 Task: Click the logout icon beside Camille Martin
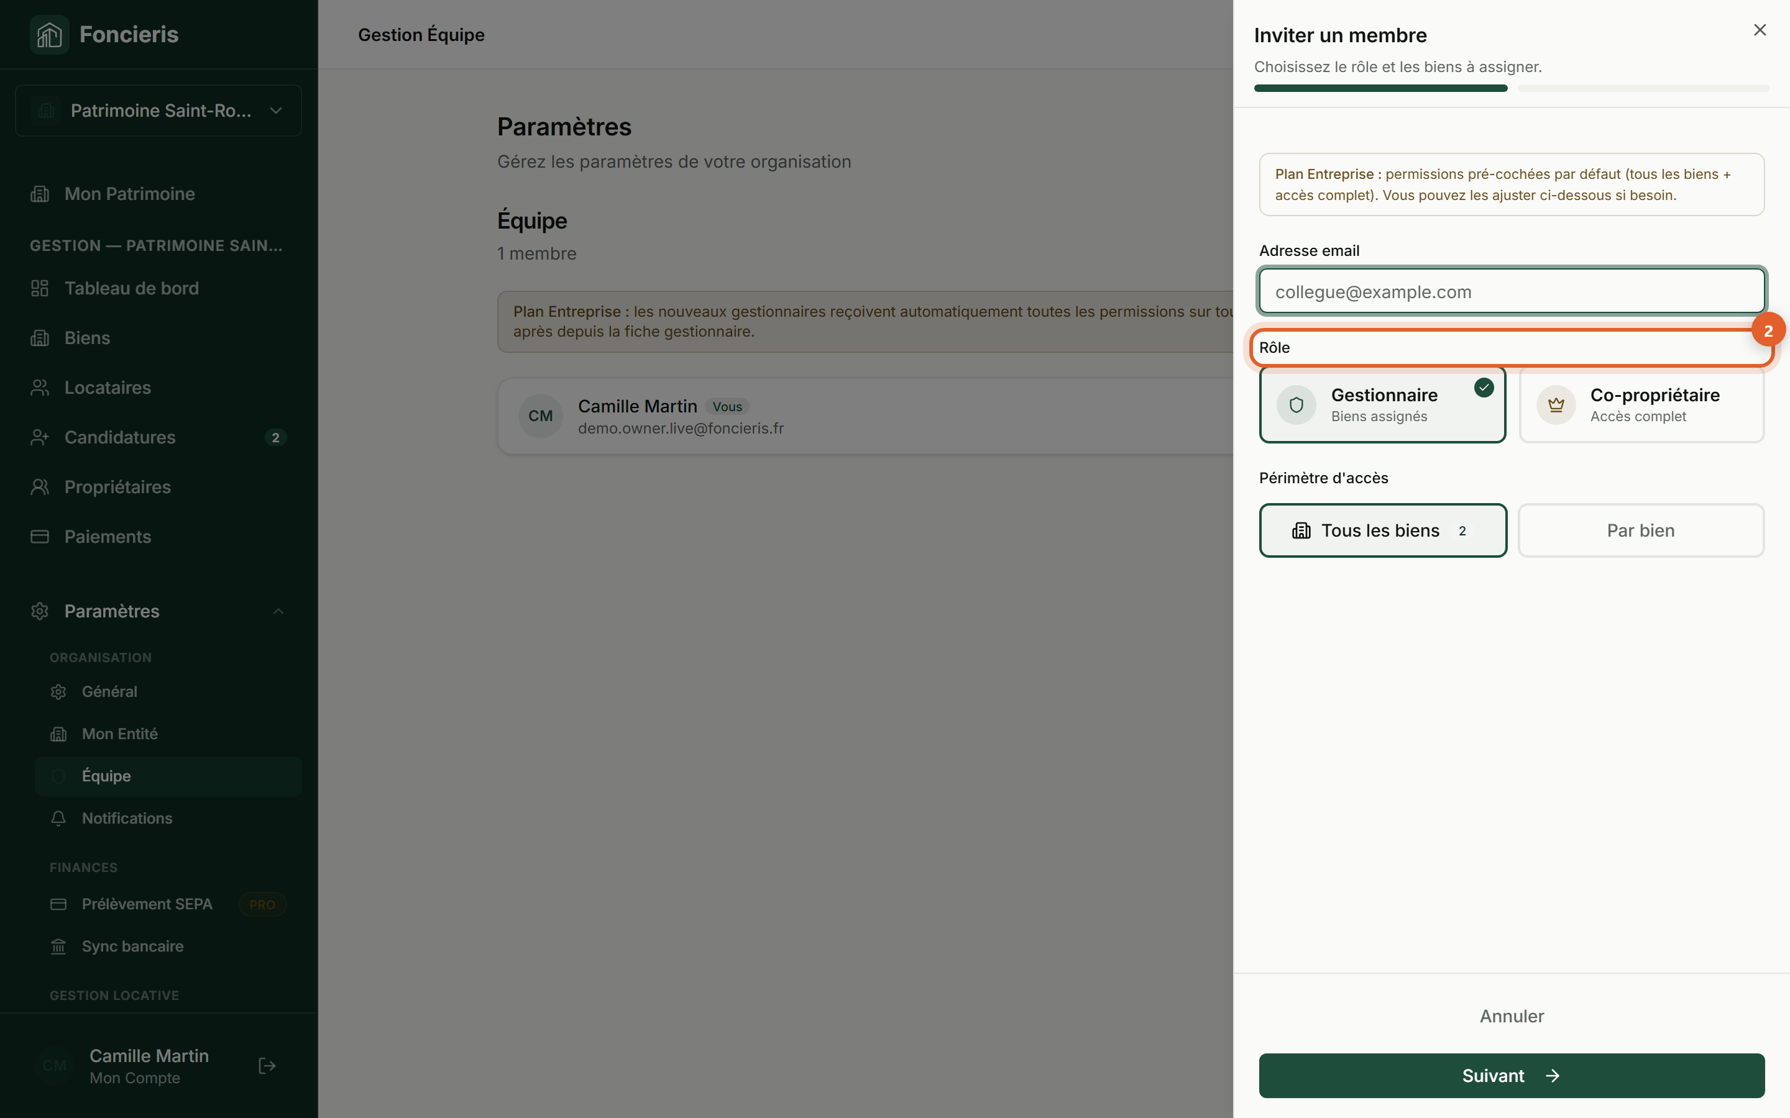coord(267,1065)
